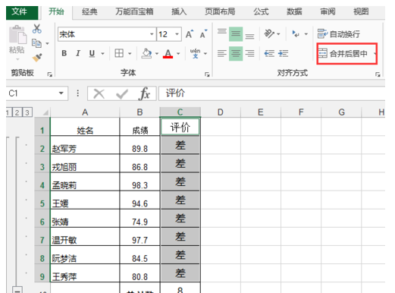The image size is (395, 293).
Task: Switch to the 审阅 tab
Action: [x=328, y=11]
